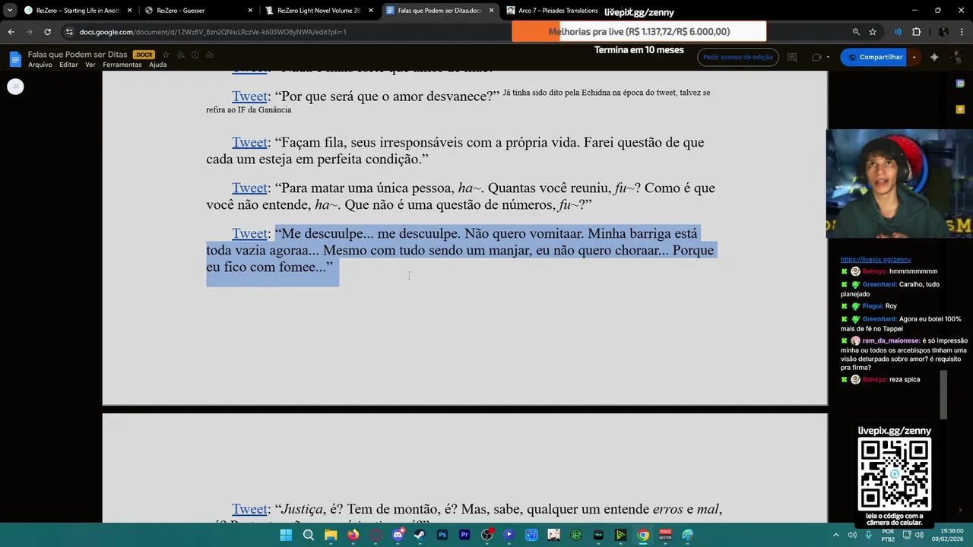Open Calendar from the right side panel
This screenshot has width=973, height=547.
[961, 84]
